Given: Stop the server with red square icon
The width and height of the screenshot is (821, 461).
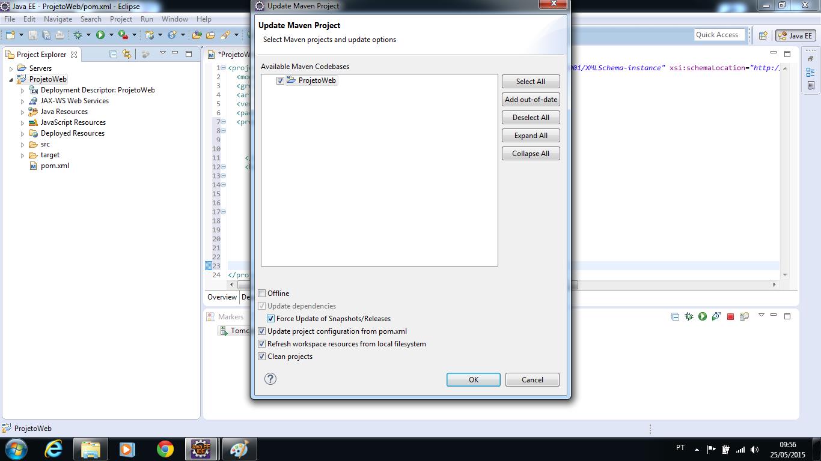Looking at the screenshot, I should pos(730,316).
